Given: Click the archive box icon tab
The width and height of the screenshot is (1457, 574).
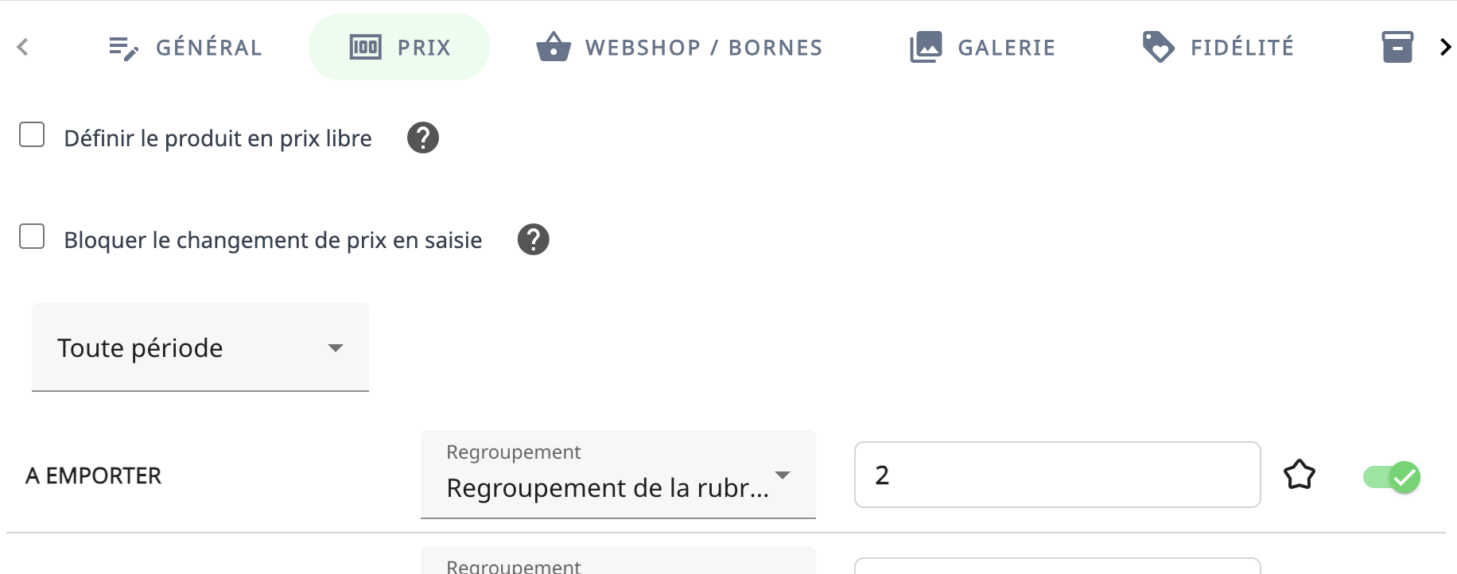Looking at the screenshot, I should coord(1397,47).
